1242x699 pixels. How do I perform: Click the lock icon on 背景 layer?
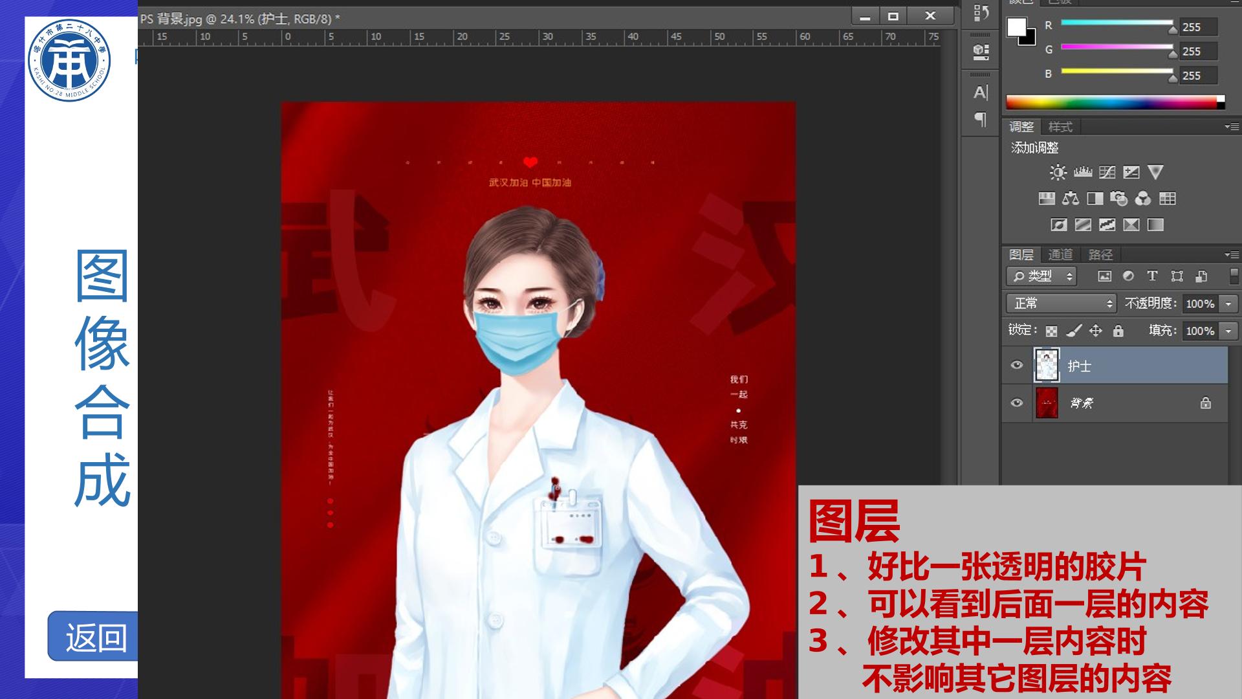1206,403
